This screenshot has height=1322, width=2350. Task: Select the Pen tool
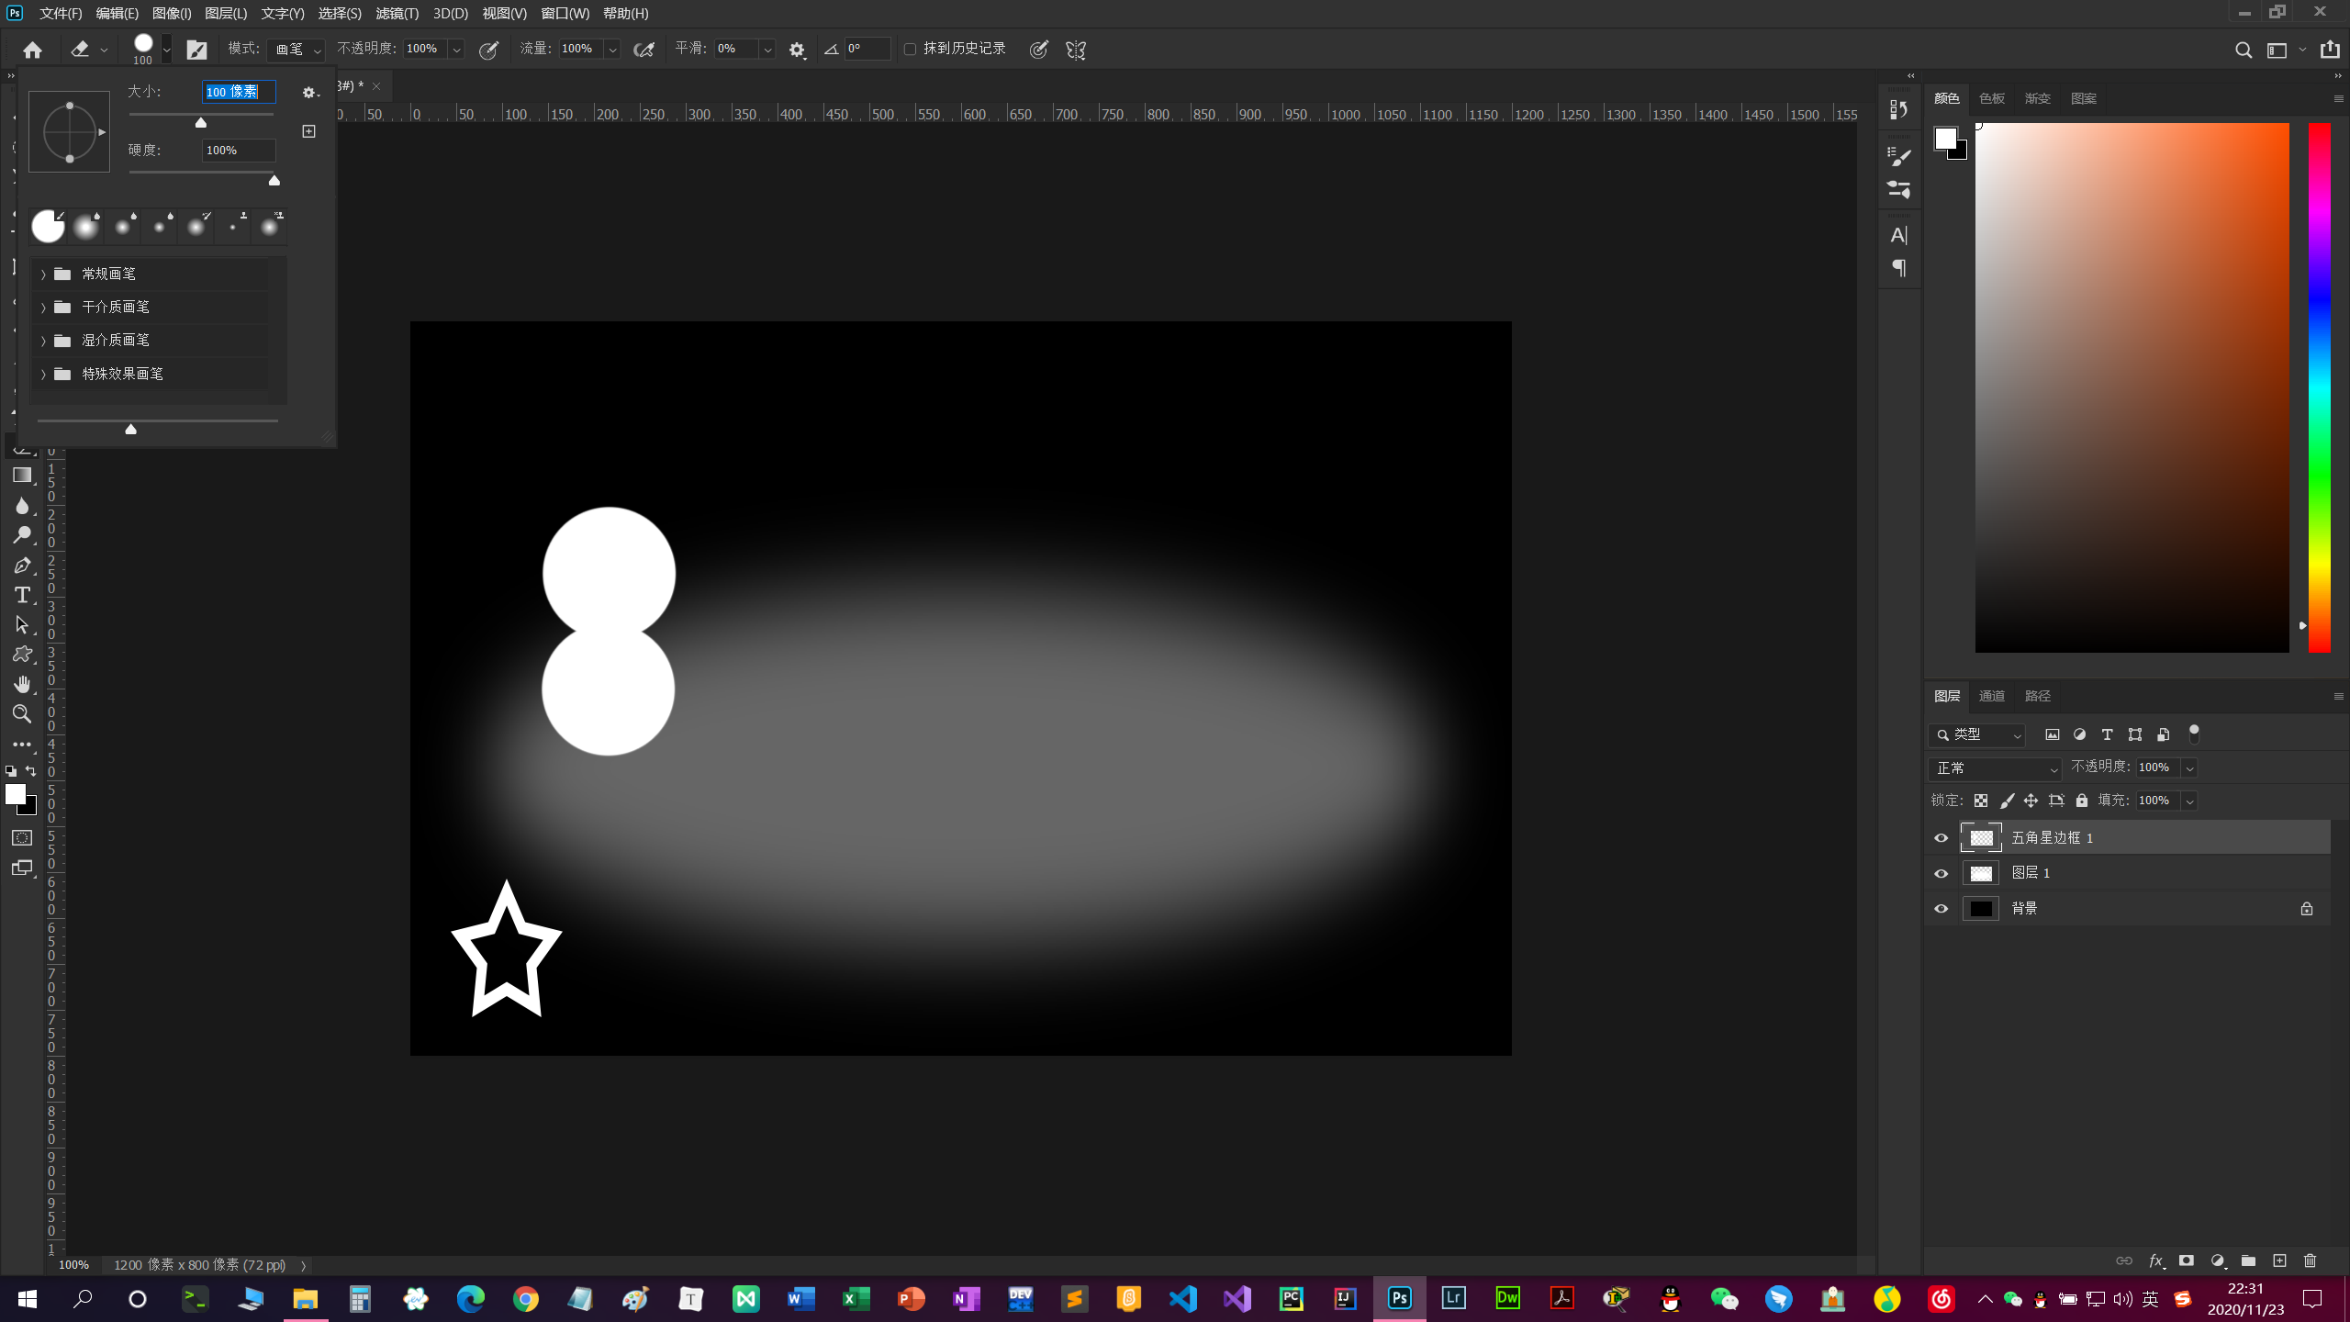pos(22,565)
